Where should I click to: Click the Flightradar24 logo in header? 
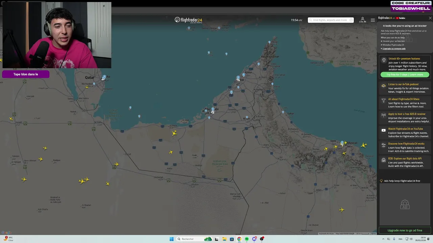tap(188, 20)
